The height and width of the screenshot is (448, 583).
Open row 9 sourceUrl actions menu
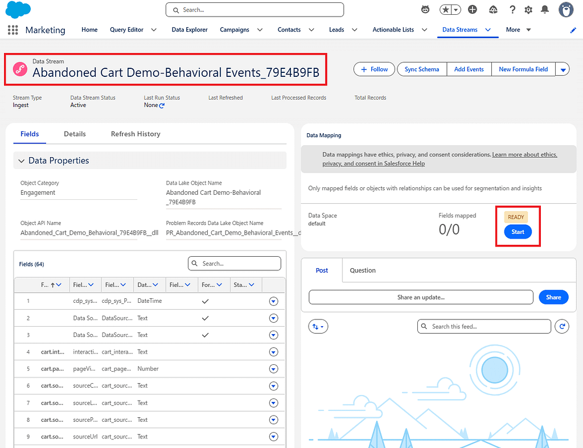click(274, 437)
